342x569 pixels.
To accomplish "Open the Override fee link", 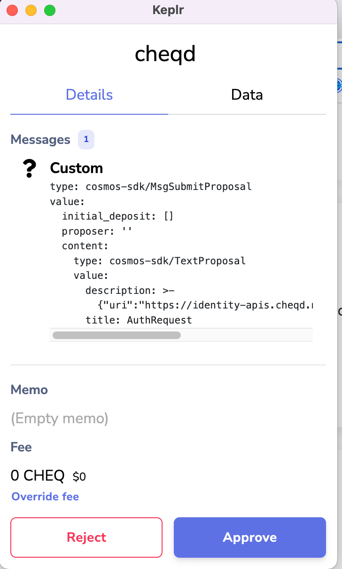I will point(45,497).
